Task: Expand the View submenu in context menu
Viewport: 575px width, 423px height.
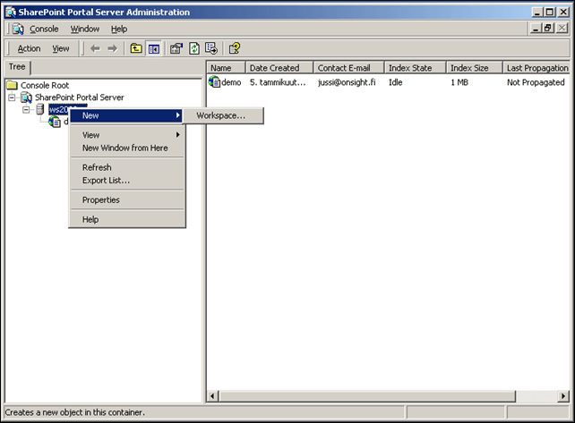Action: [x=126, y=135]
